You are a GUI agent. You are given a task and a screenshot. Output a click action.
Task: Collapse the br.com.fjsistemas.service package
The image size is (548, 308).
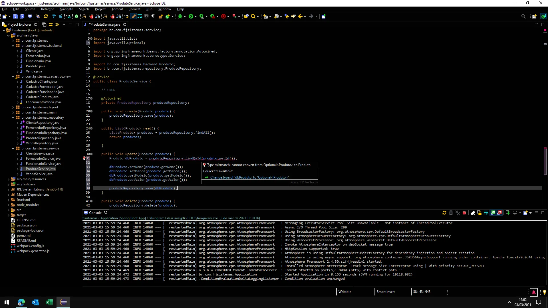point(13,149)
